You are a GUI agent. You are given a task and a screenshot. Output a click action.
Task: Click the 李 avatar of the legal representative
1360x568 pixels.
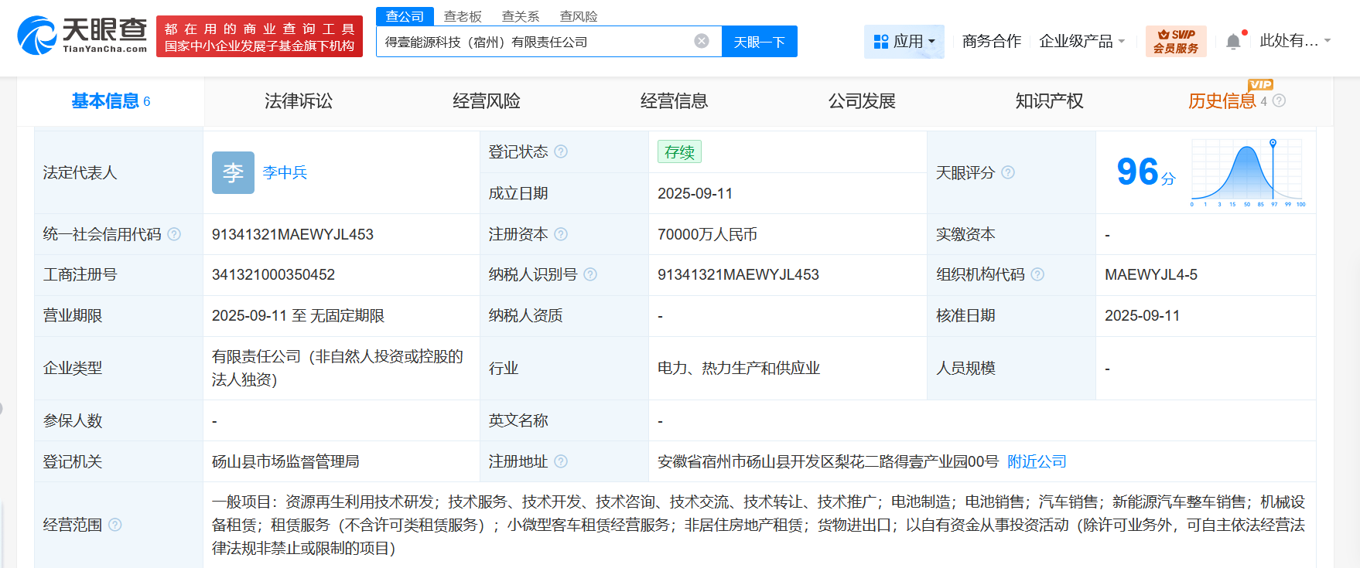point(233,172)
